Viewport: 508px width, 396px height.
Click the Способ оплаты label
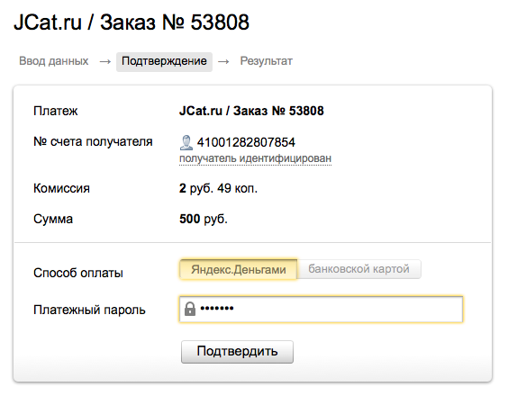[78, 273]
